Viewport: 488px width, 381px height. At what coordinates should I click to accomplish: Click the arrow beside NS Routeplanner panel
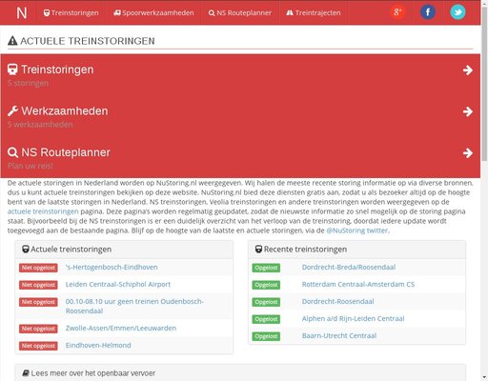pos(468,153)
